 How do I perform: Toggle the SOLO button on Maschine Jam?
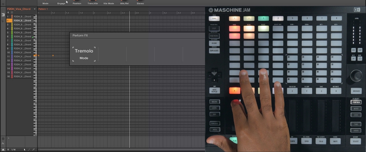pos(321,141)
